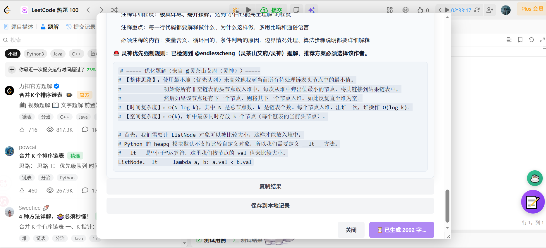The height and width of the screenshot is (248, 546).
Task: Switch to the 题解 tab
Action: pos(50,27)
